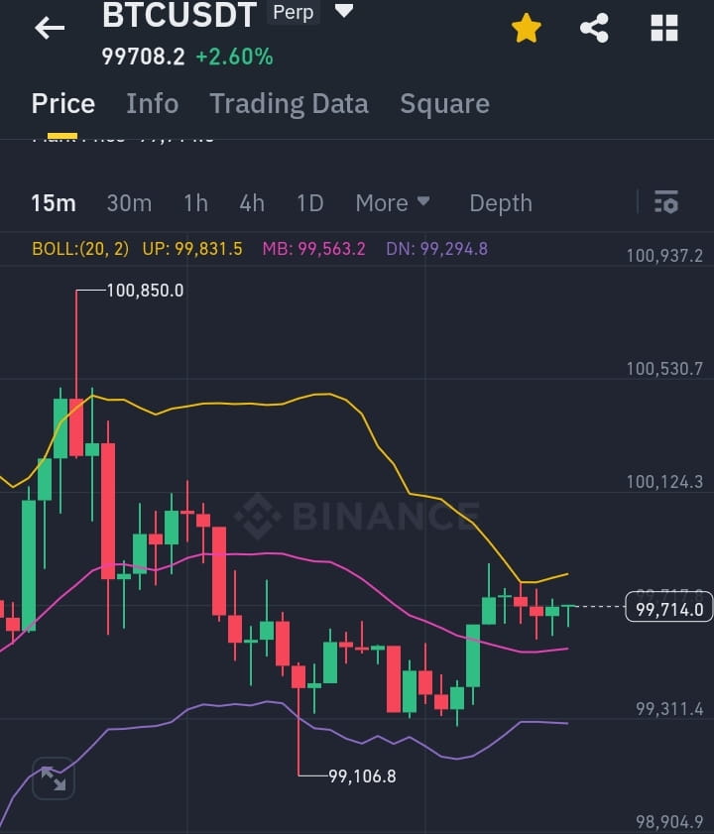
Task: Tap the 99,106.8 low price marker
Action: (x=362, y=776)
